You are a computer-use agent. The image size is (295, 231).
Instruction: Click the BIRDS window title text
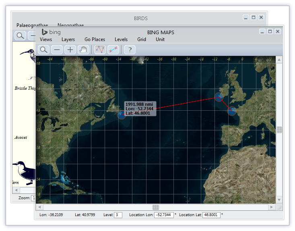141,19
